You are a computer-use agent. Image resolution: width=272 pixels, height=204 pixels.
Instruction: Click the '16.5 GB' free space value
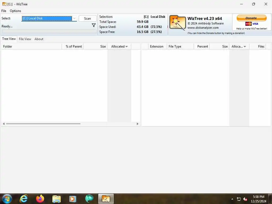click(143, 32)
